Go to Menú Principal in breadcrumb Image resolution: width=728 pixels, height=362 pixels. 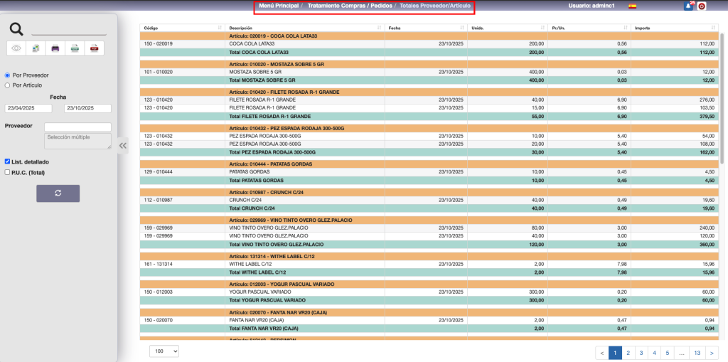tap(277, 6)
